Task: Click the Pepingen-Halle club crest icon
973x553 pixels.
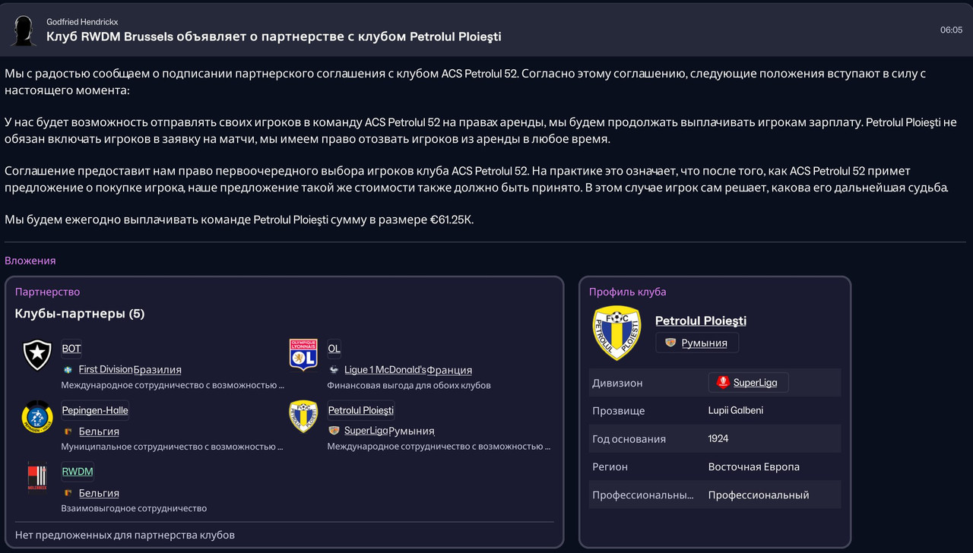Action: coord(37,416)
